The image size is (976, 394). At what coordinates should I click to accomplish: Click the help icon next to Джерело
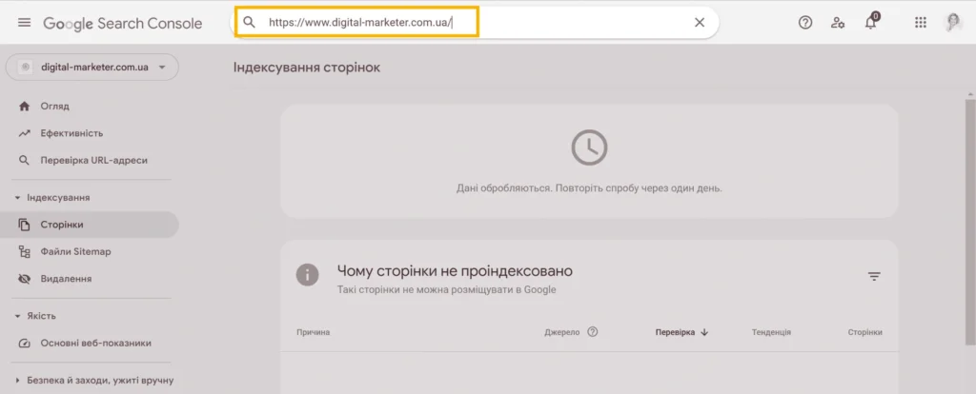(x=593, y=332)
